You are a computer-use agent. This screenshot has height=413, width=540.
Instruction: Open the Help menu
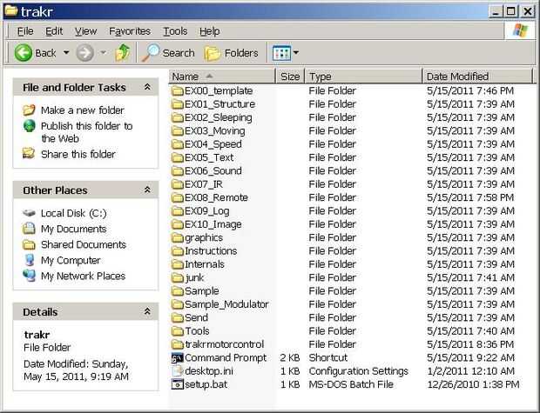[210, 31]
